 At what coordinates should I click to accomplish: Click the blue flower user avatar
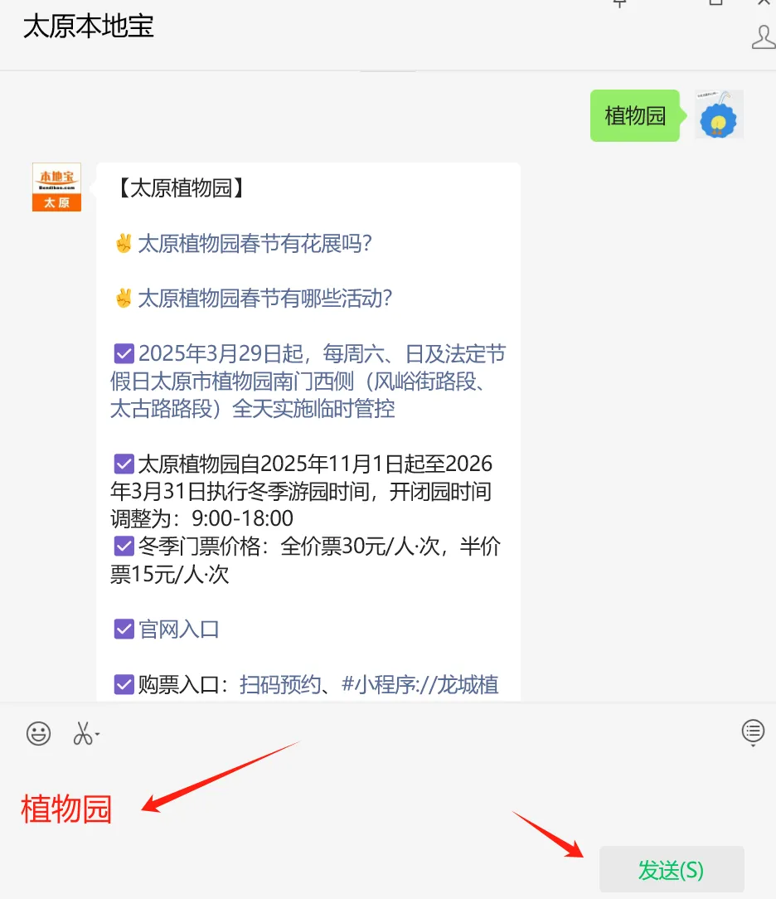tap(720, 114)
